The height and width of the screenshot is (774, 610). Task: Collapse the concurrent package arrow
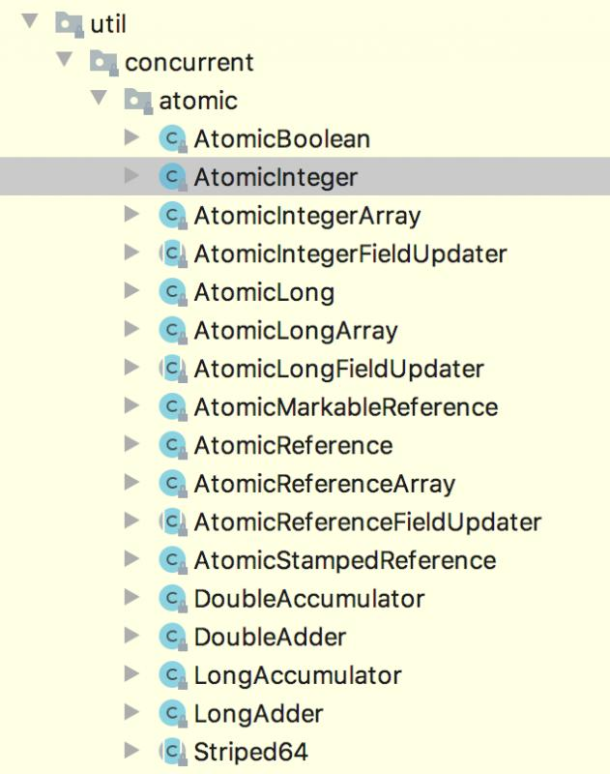(x=65, y=59)
